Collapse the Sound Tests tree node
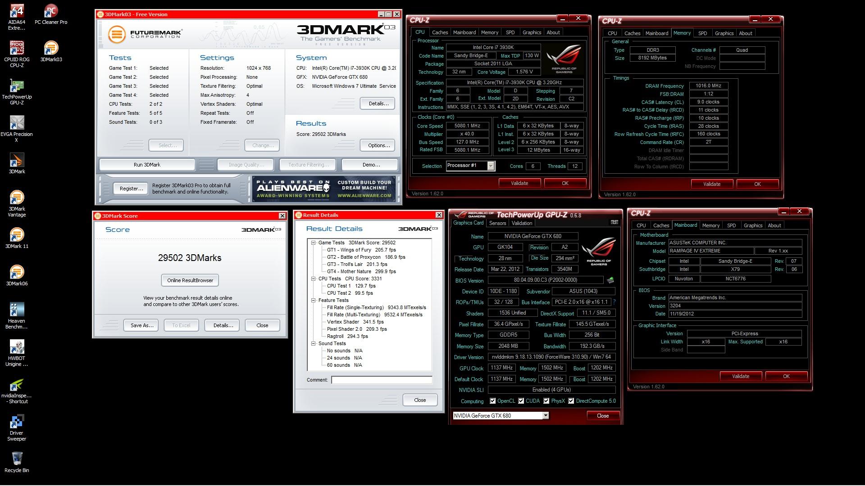865x486 pixels. click(x=314, y=343)
